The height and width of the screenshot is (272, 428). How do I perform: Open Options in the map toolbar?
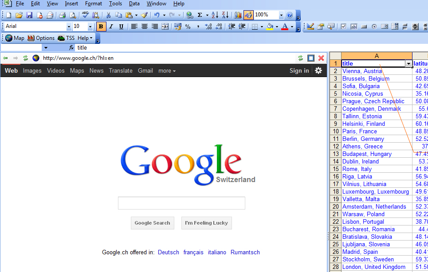(x=41, y=38)
